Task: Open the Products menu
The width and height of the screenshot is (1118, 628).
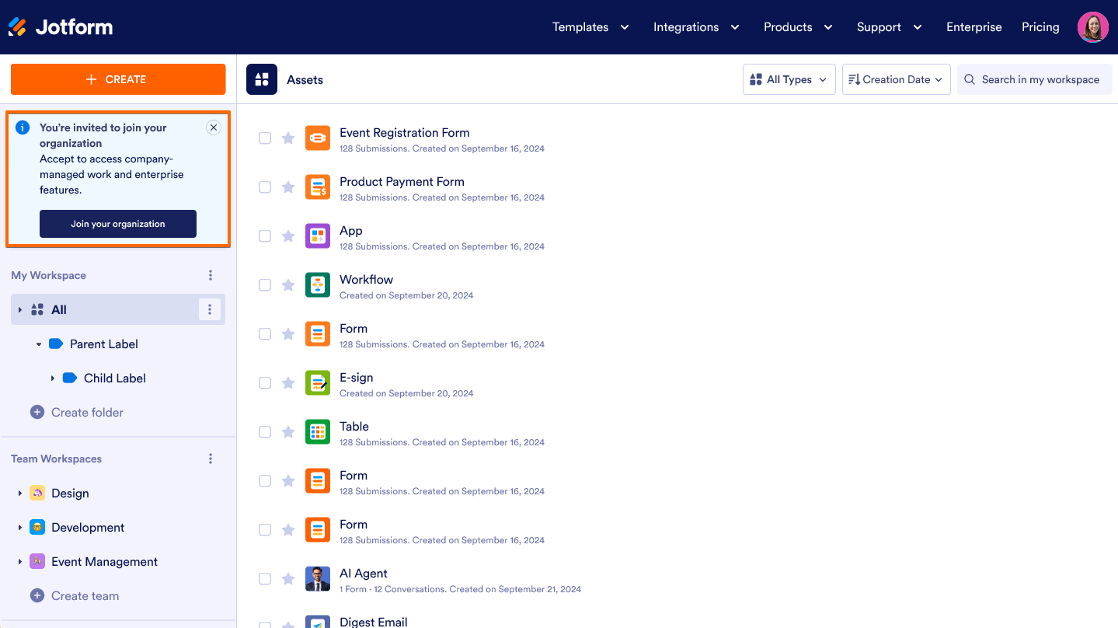Action: (798, 27)
